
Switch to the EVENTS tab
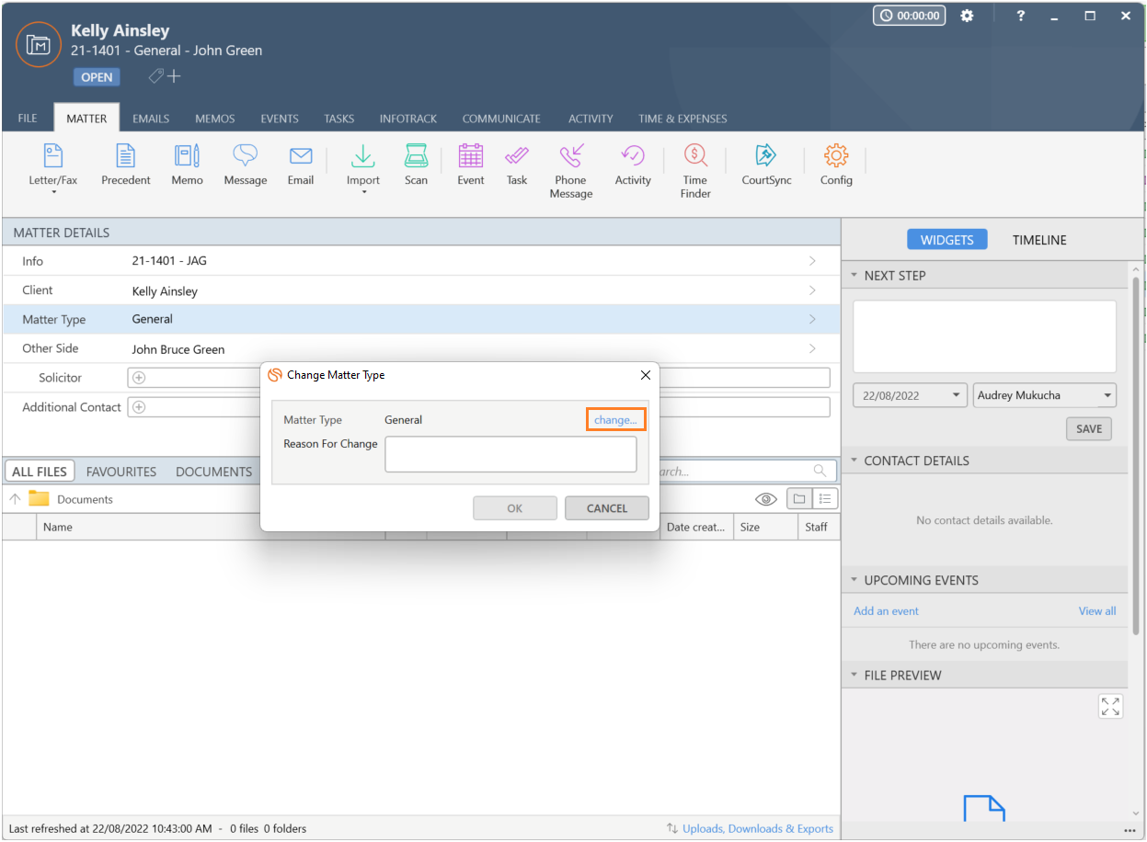(x=280, y=119)
